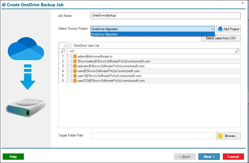Focus the Job Name input field
The image size is (249, 163).
point(166,16)
